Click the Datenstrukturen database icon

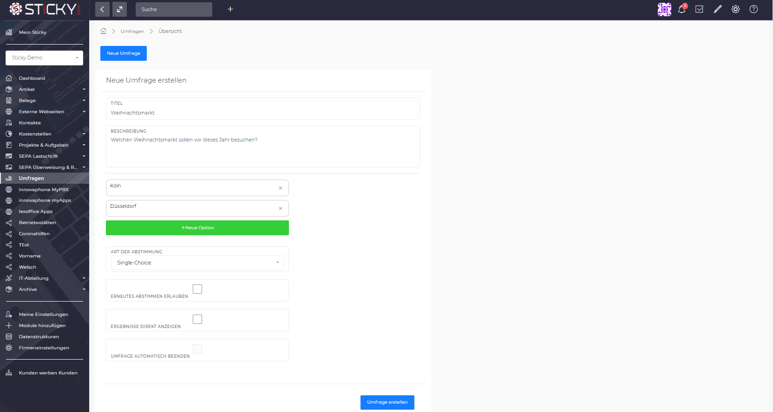(x=9, y=337)
